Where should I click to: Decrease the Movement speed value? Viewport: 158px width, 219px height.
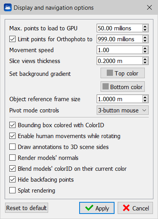[145, 52]
